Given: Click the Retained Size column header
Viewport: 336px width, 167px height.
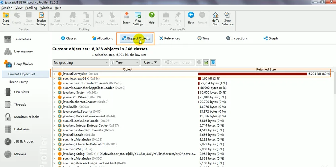Looking at the screenshot, I should click(x=266, y=69).
